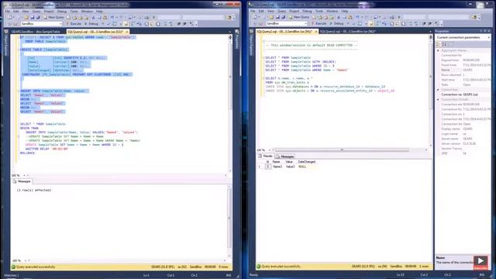Click Uncomment lines icon in right window
This screenshot has height=279, width=496.
pyautogui.click(x=416, y=23)
